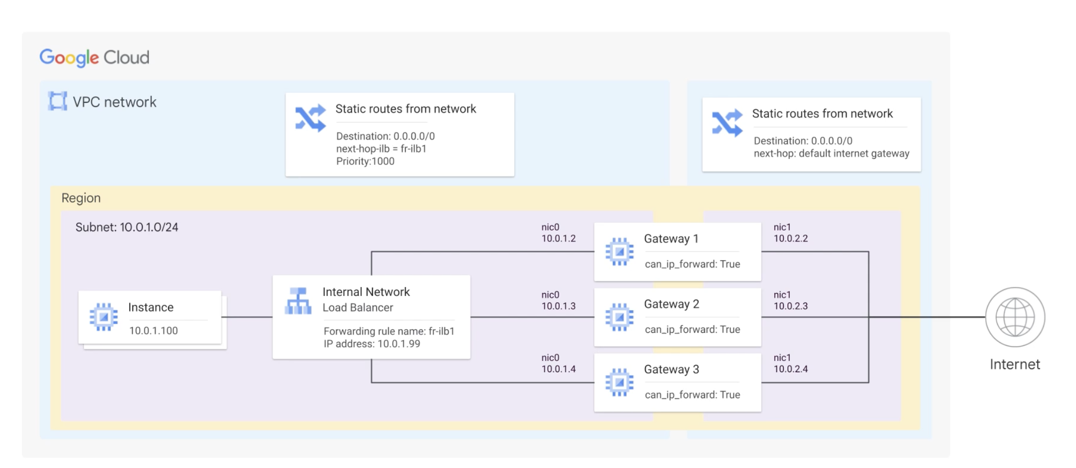Click the Gateway 1 compute icon
The width and height of the screenshot is (1076, 468).
[x=619, y=251]
